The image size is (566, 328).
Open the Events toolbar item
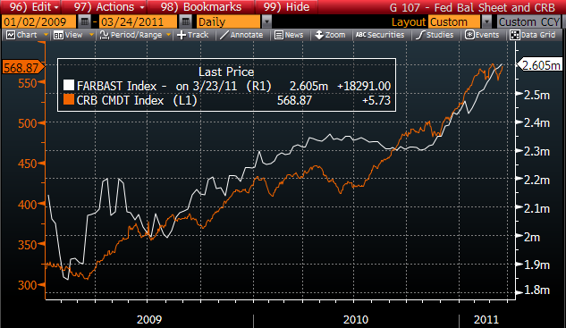pos(482,35)
